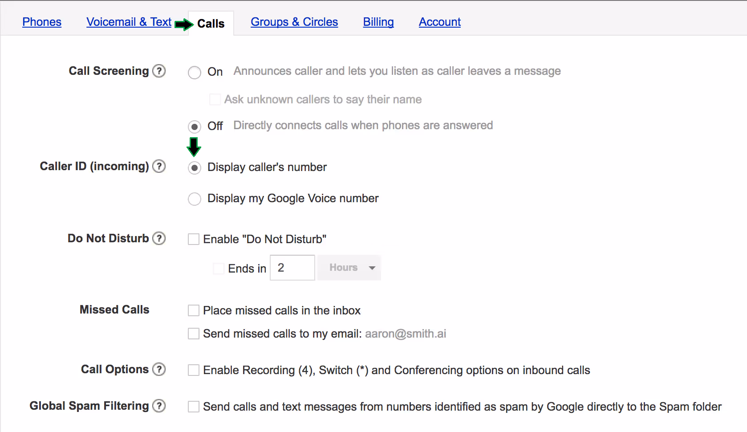The height and width of the screenshot is (432, 747).
Task: Click the Ends in number field
Action: point(292,268)
